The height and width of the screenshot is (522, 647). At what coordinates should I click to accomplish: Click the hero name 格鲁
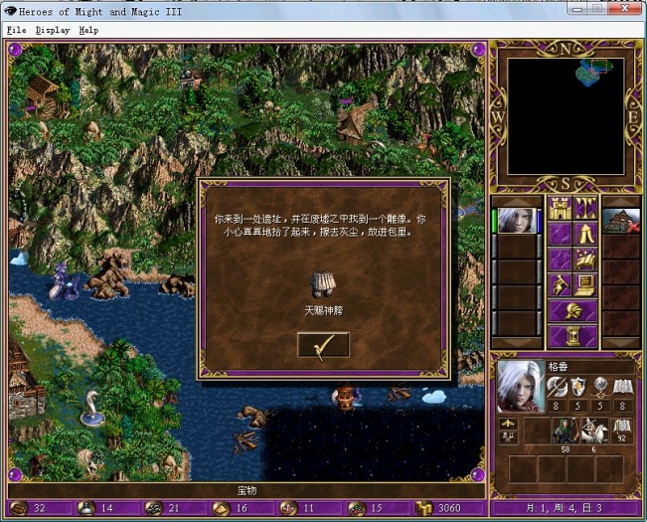pyautogui.click(x=558, y=367)
